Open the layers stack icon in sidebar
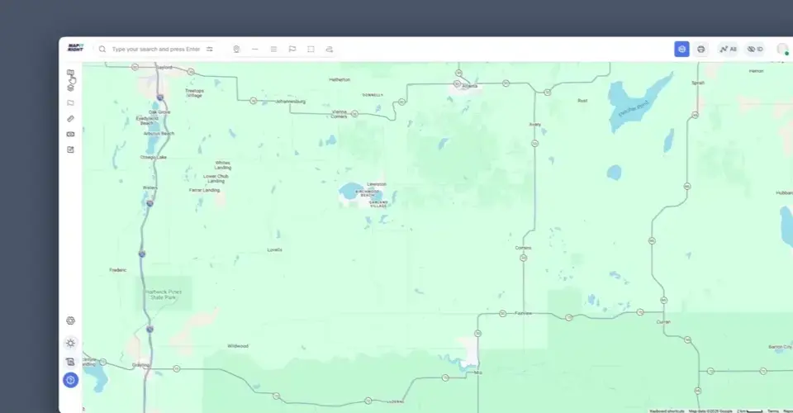793x413 pixels. click(x=70, y=88)
